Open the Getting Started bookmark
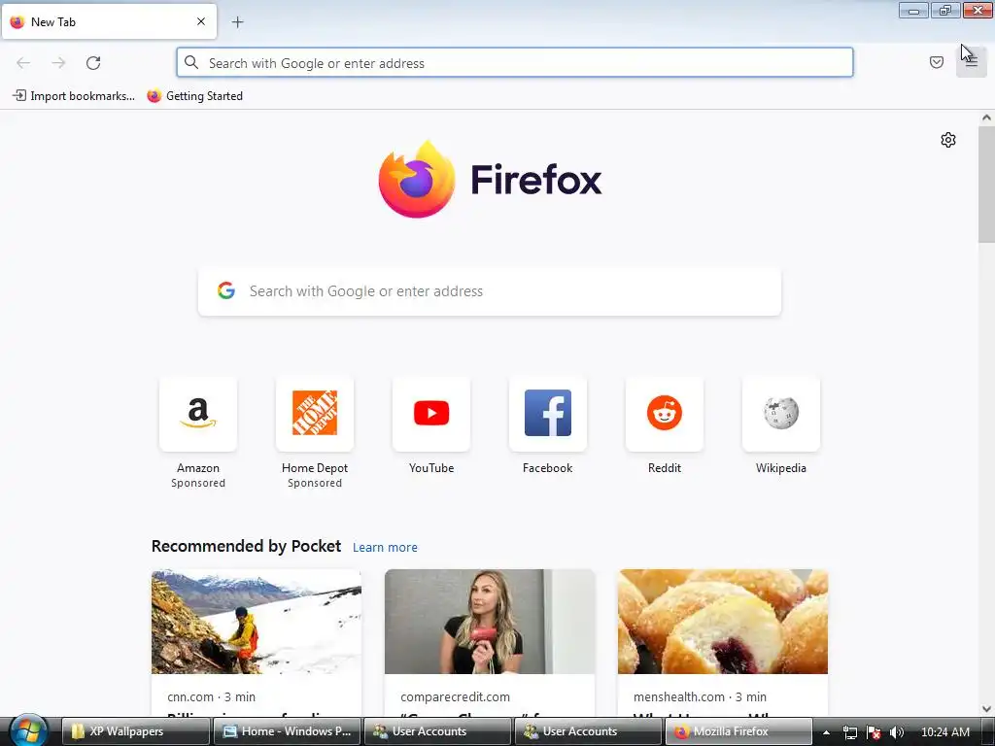 point(195,96)
